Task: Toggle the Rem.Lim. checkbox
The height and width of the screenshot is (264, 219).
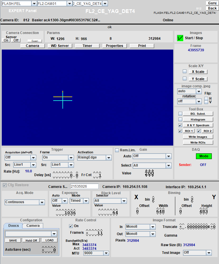Action: pyautogui.click(x=117, y=150)
